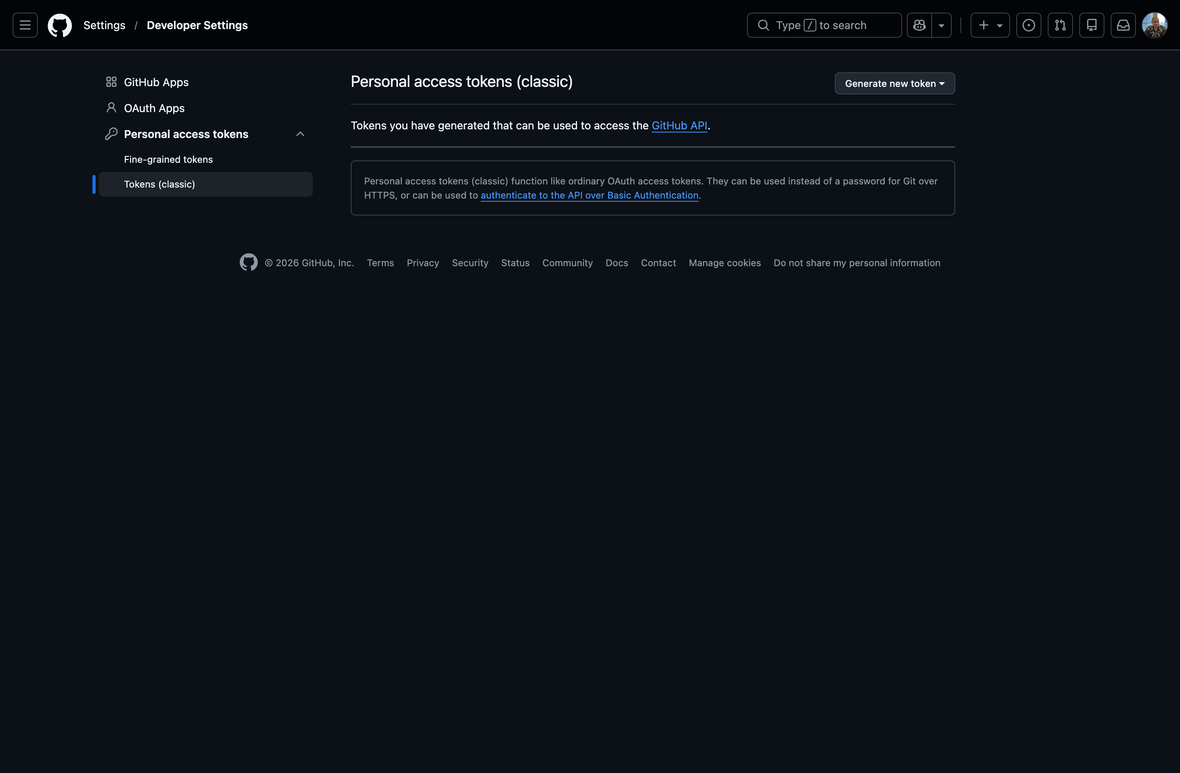Image resolution: width=1180 pixels, height=773 pixels.
Task: Open Status footer link
Action: (x=515, y=263)
